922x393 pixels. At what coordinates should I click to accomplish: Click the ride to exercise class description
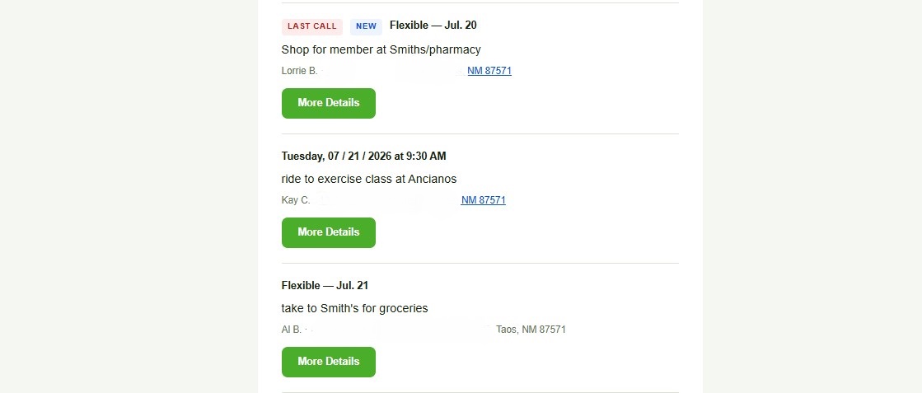pyautogui.click(x=368, y=179)
